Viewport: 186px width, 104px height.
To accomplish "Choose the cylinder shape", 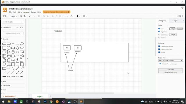I will [13, 52].
